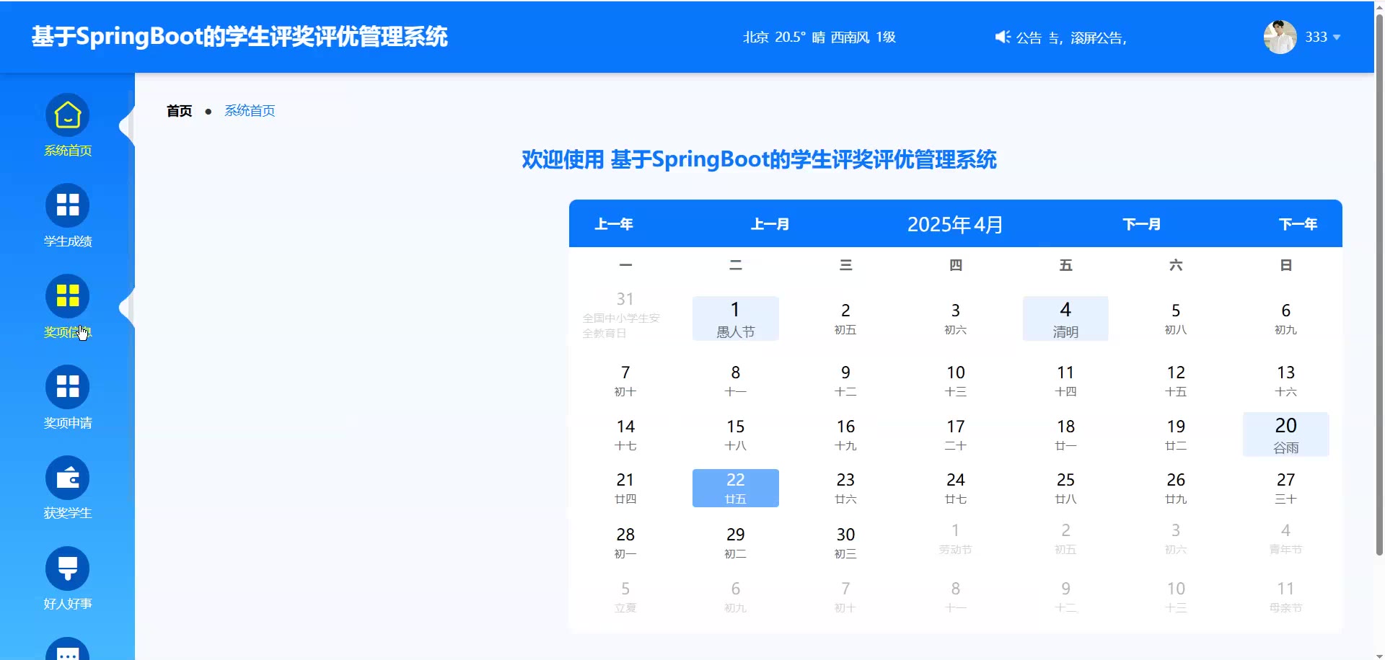Click the system title in the header
The height and width of the screenshot is (660, 1385).
point(239,37)
